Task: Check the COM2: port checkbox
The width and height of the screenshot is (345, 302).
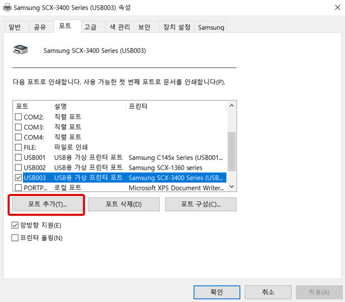Action: (18, 117)
